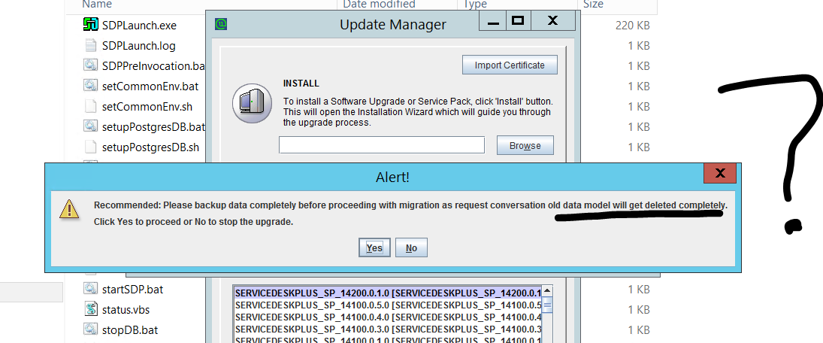Click the Update Manager title bar icon
The image size is (823, 343).
(x=222, y=24)
